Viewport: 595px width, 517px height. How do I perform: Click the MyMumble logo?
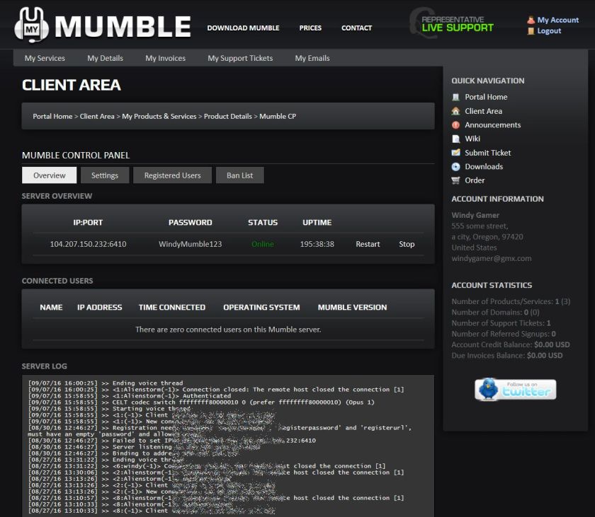coord(103,26)
